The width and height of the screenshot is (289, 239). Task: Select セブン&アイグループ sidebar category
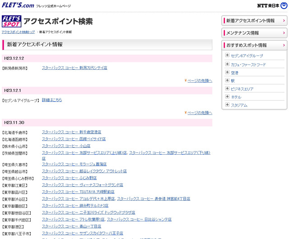pos(247,55)
